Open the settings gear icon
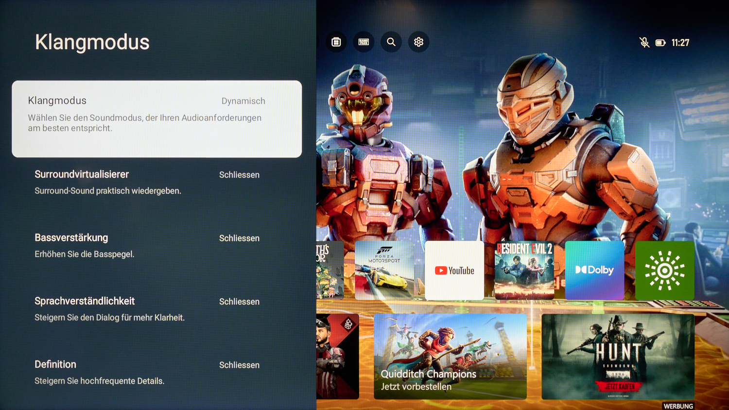Image resolution: width=729 pixels, height=410 pixels. coord(418,42)
